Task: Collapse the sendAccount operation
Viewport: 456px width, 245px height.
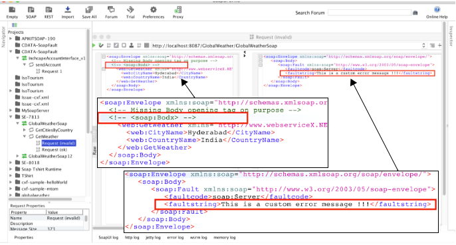Action: pyautogui.click(x=25, y=64)
